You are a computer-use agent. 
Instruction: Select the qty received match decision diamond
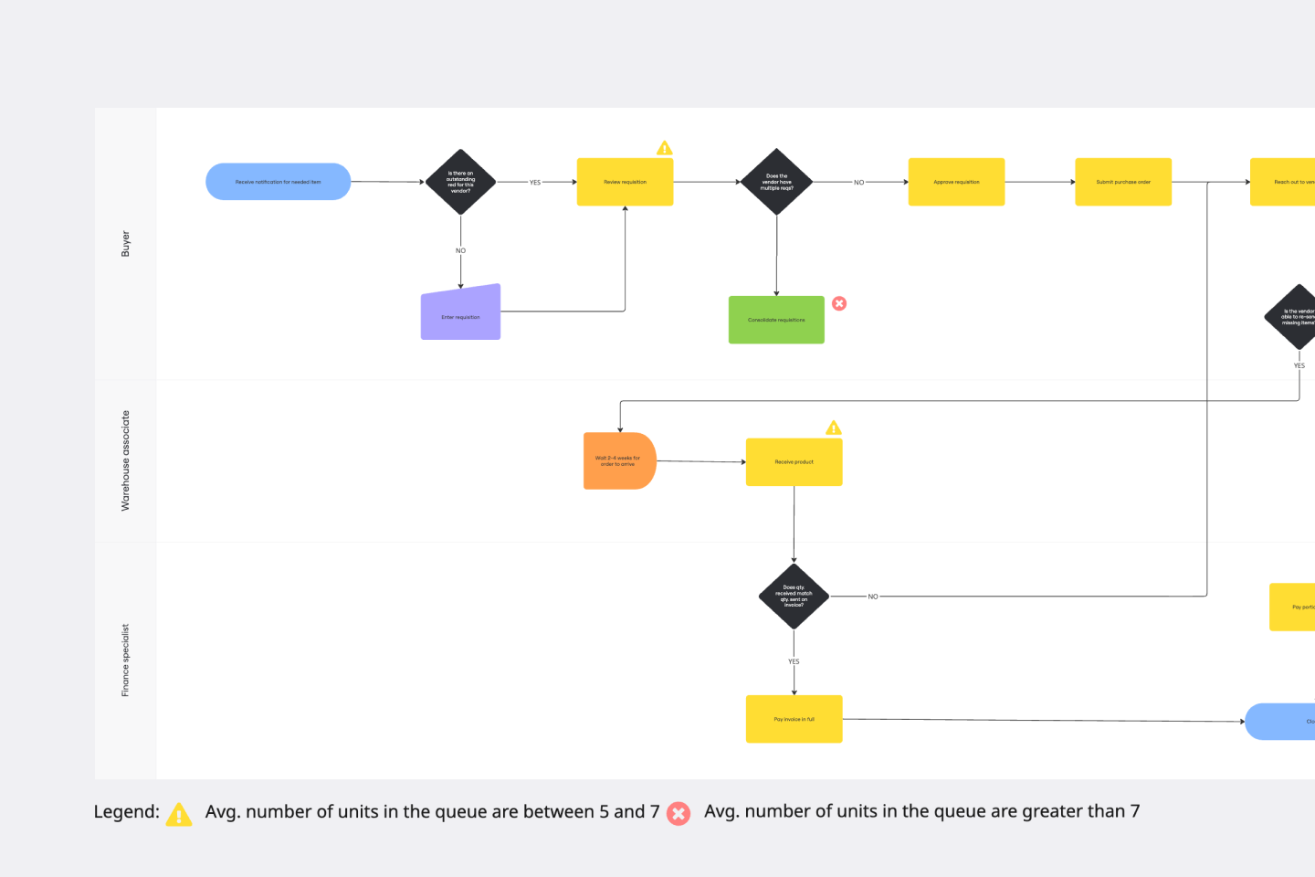(794, 596)
